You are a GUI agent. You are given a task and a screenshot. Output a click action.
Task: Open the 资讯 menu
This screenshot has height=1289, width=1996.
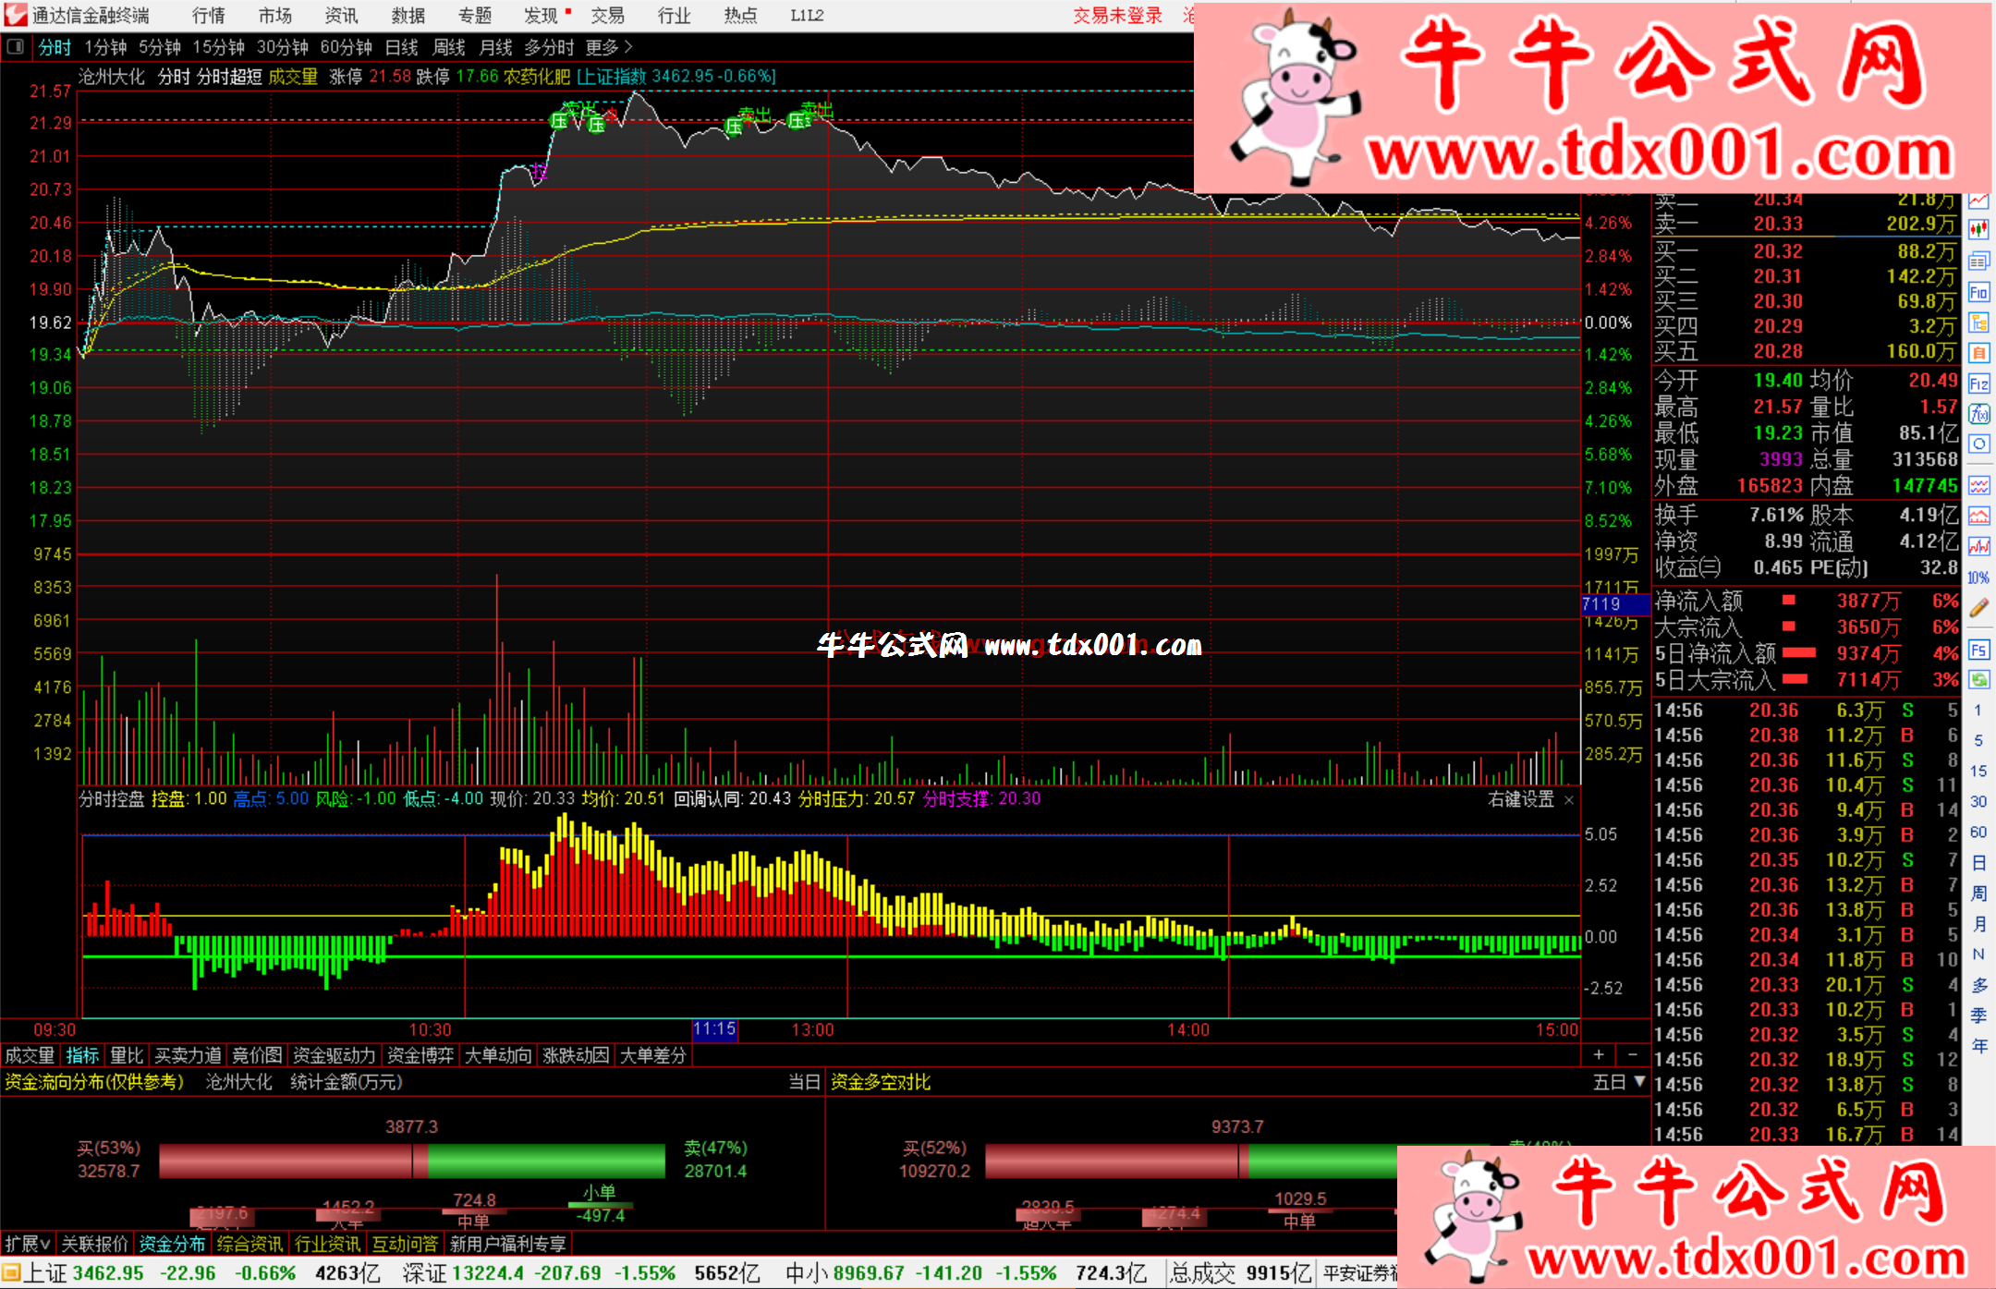tap(341, 16)
